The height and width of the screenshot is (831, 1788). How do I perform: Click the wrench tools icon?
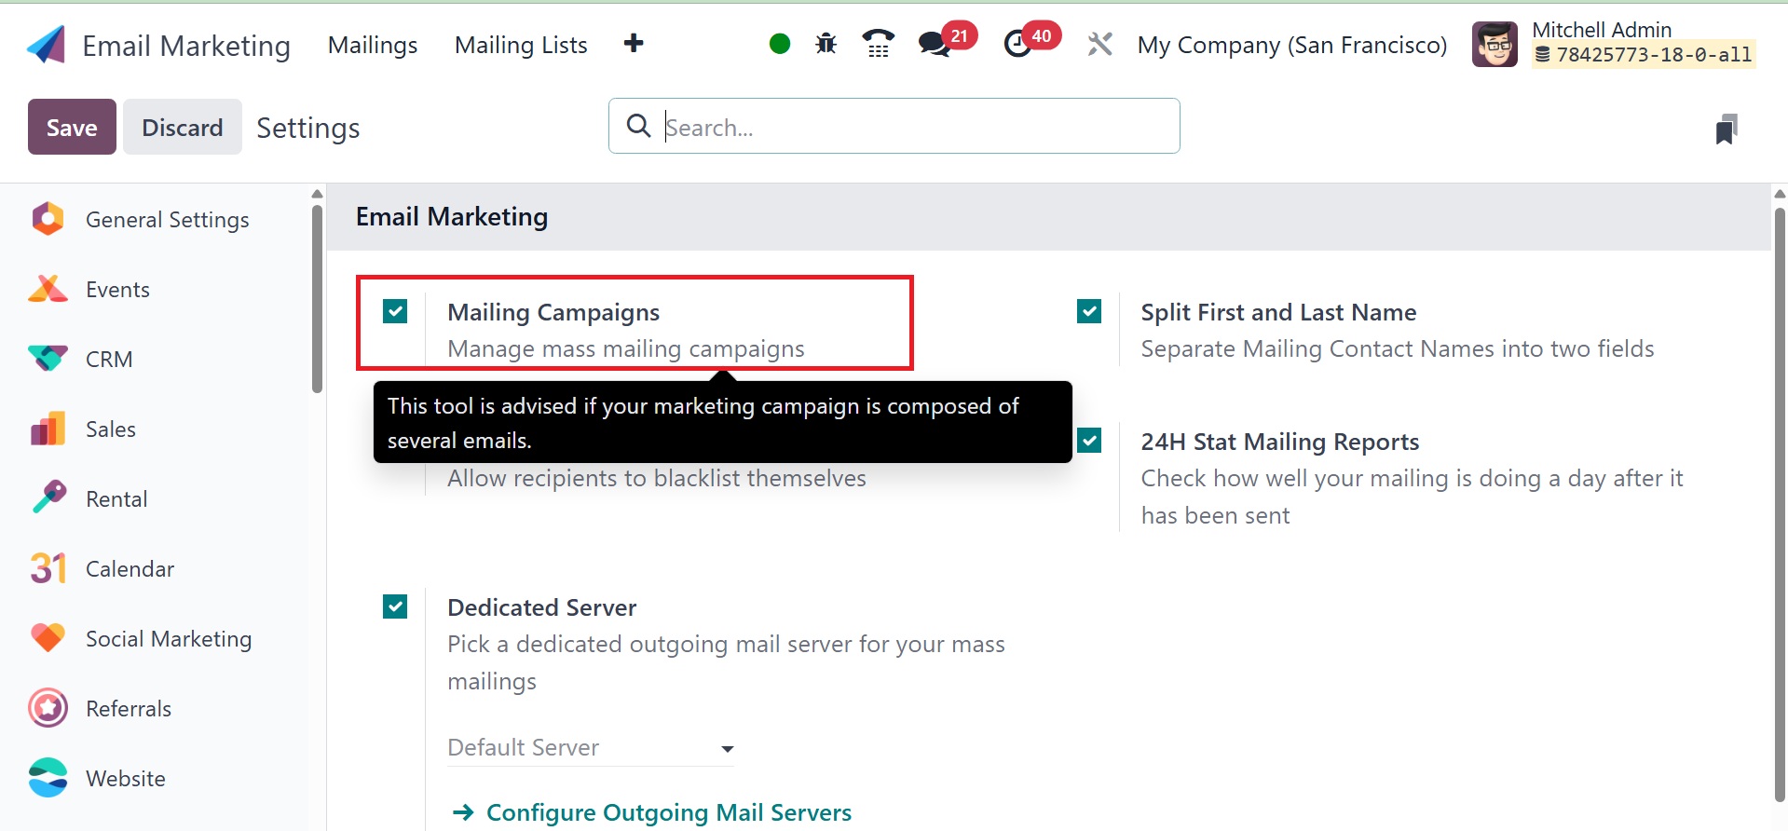coord(1100,44)
